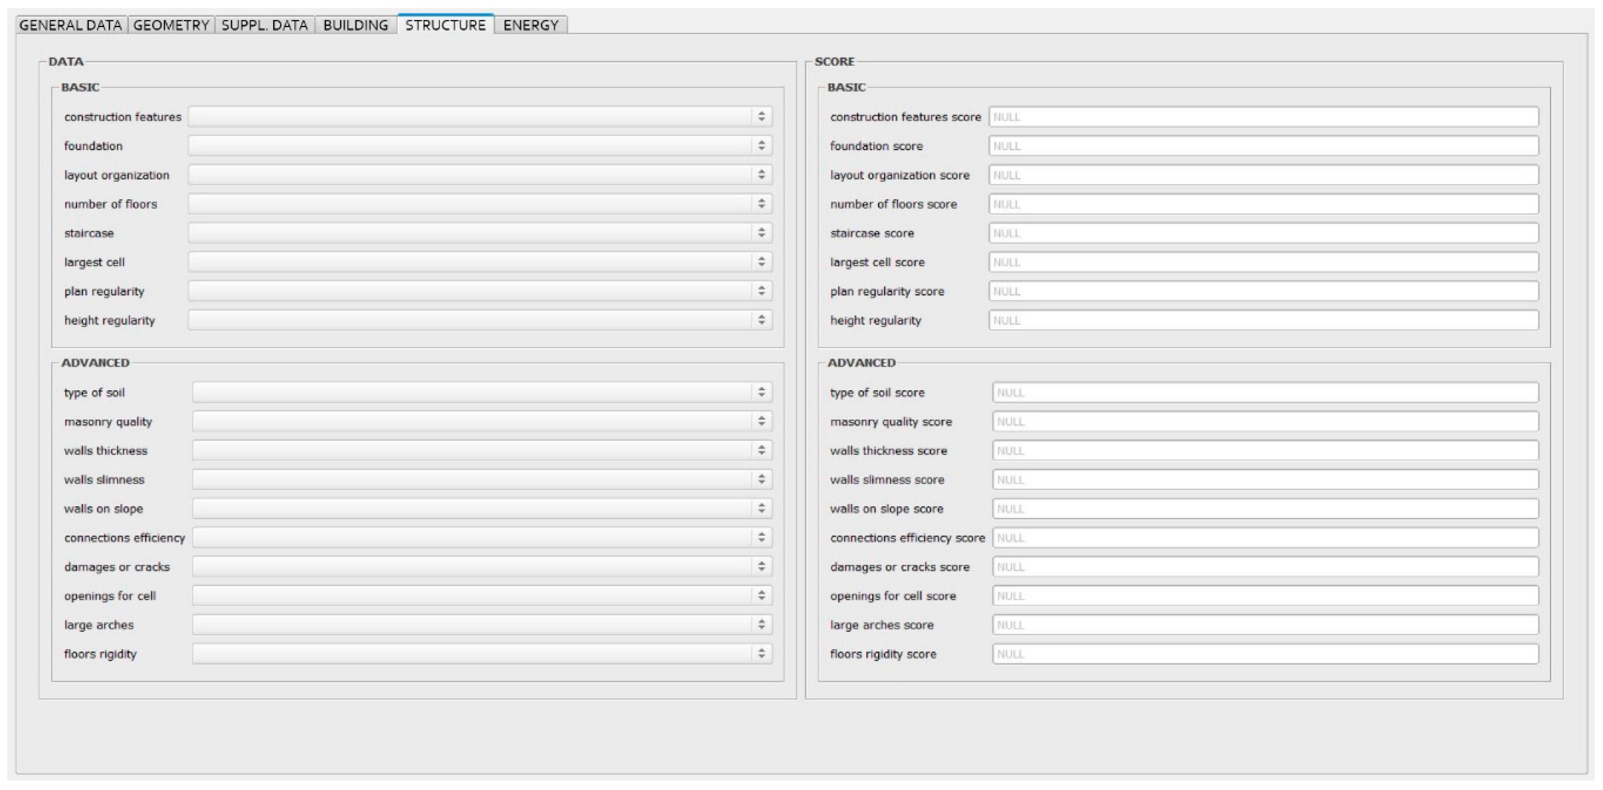Click the staircase score text field
This screenshot has width=1603, height=790.
click(x=1263, y=233)
